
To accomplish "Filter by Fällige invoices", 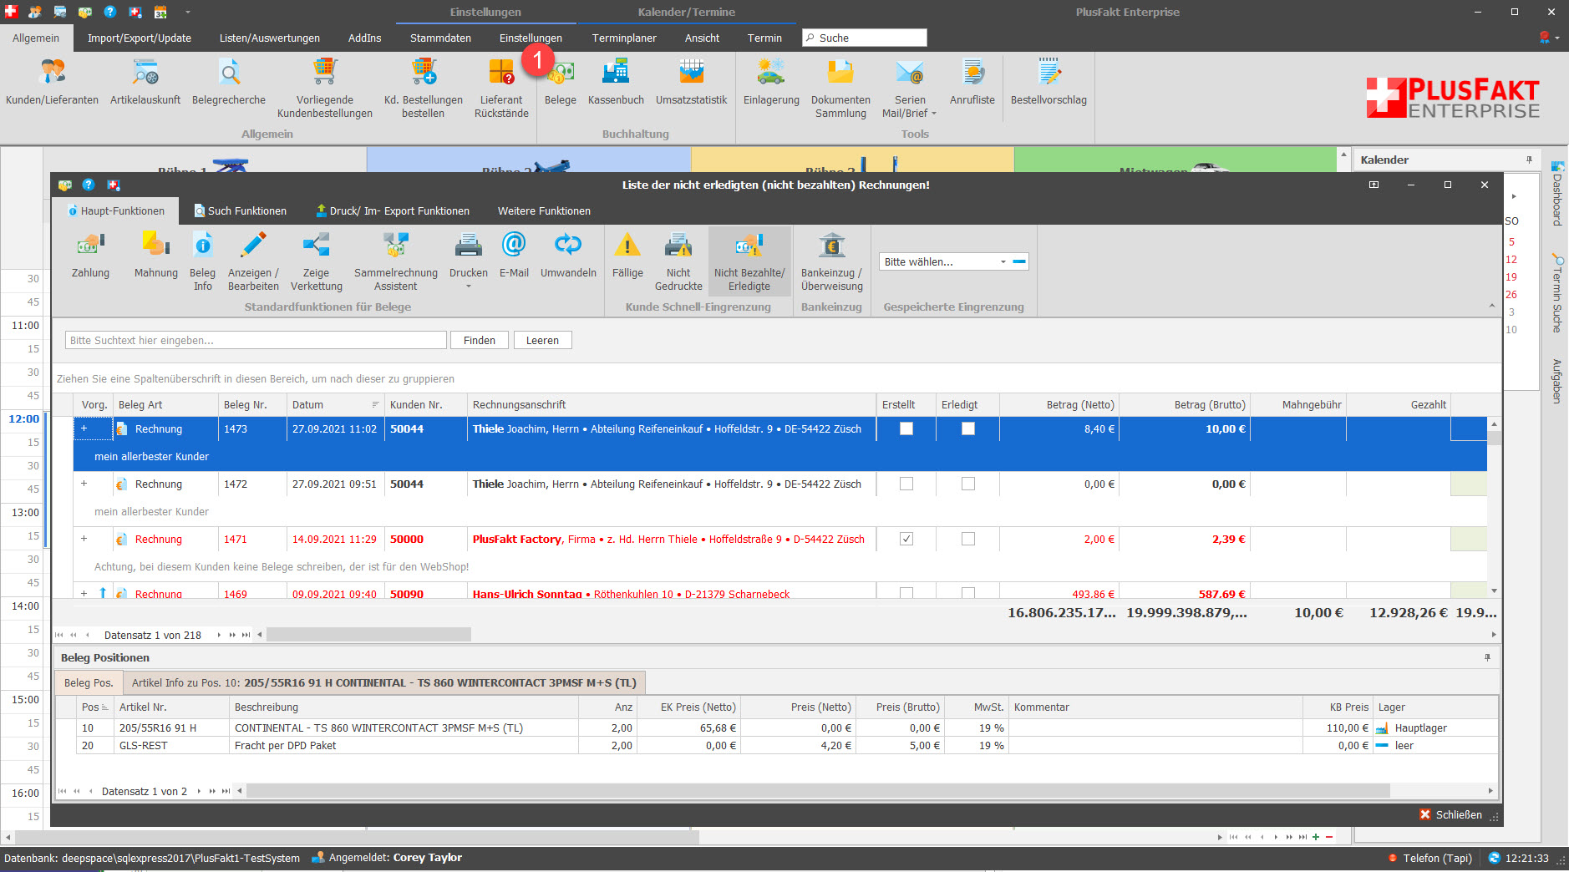I will [x=627, y=256].
